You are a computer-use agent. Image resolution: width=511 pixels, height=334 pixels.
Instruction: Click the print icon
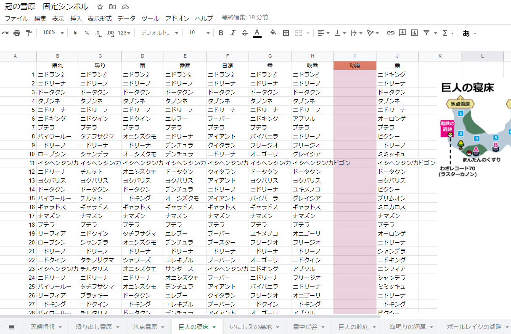[17, 33]
